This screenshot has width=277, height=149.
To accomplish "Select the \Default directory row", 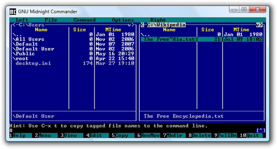I will click(74, 44).
